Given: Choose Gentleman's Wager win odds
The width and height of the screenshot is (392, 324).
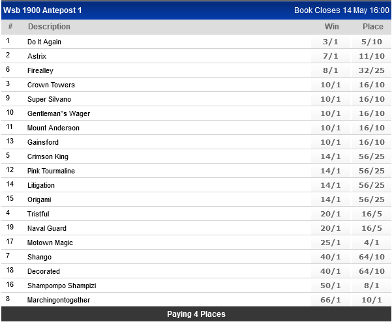Looking at the screenshot, I should click(x=332, y=113).
